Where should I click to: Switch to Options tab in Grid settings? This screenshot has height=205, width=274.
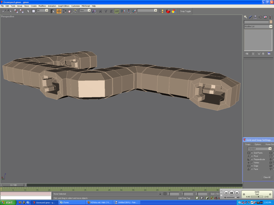258,144
